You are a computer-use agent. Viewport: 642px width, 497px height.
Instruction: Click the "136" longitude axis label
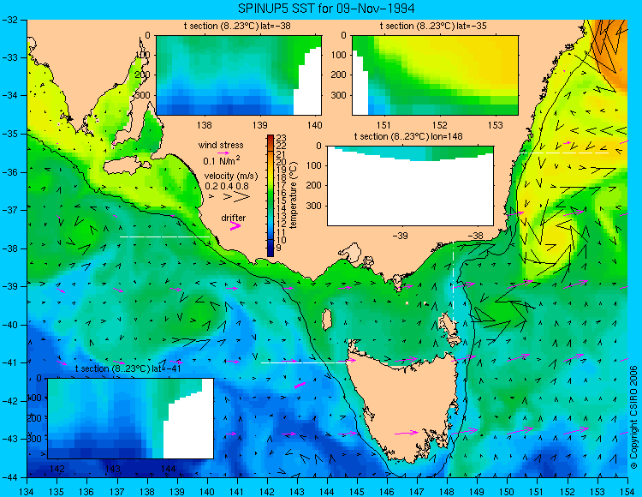click(86, 492)
